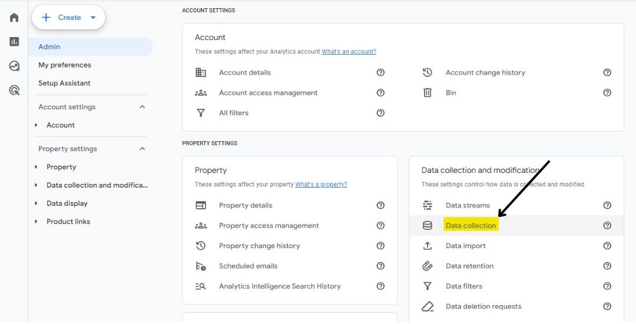Open Data deletion requests setting
The image size is (636, 324).
click(x=483, y=306)
